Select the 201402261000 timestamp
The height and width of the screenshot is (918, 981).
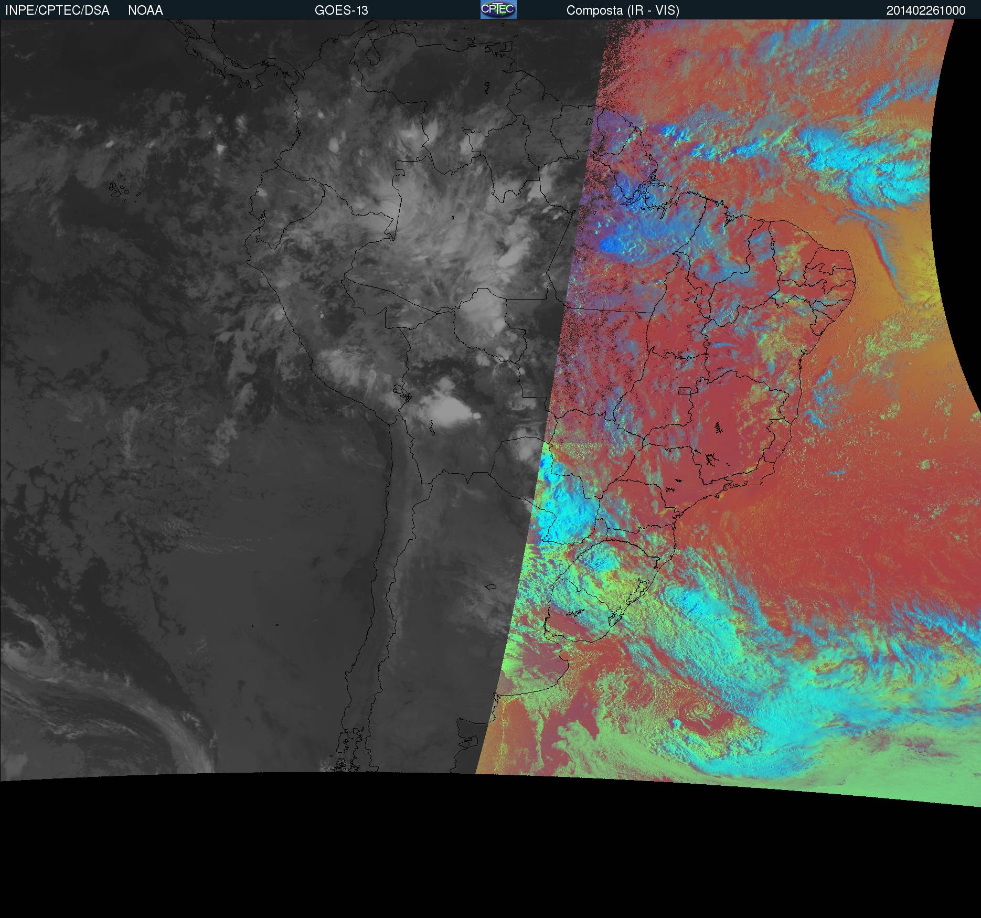point(925,10)
